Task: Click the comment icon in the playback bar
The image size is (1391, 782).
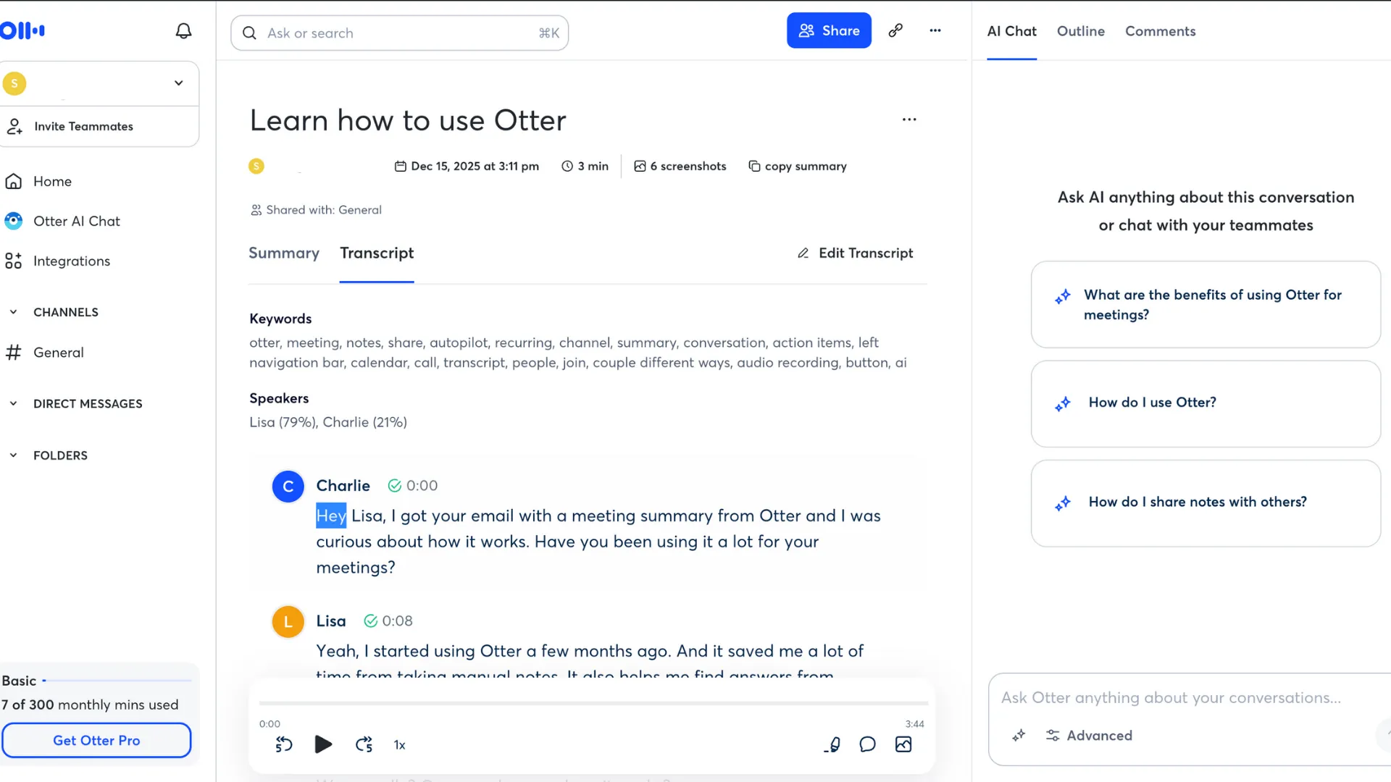Action: [x=867, y=744]
